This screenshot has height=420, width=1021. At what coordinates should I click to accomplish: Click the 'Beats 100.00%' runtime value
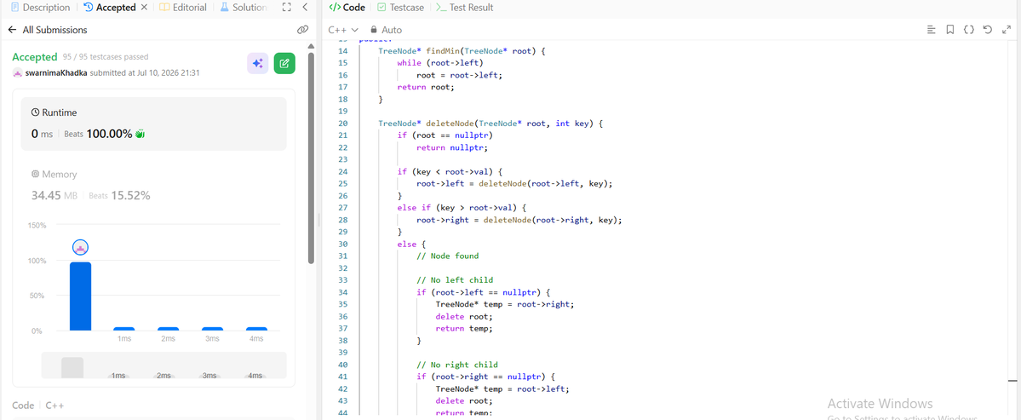point(98,134)
